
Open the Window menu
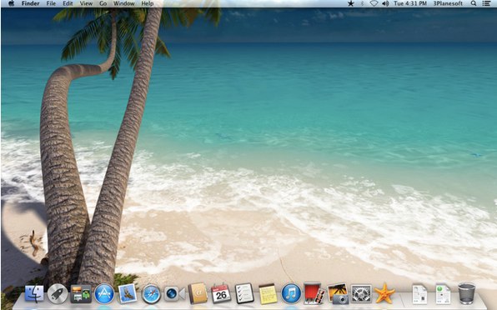(x=124, y=3)
